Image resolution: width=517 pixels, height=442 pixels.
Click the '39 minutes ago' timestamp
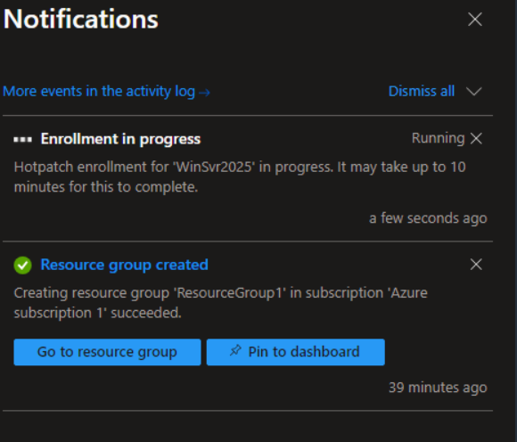pos(438,388)
